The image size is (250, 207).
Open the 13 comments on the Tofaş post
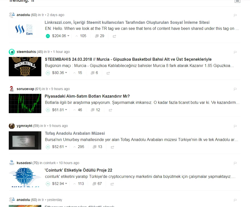click(x=97, y=147)
